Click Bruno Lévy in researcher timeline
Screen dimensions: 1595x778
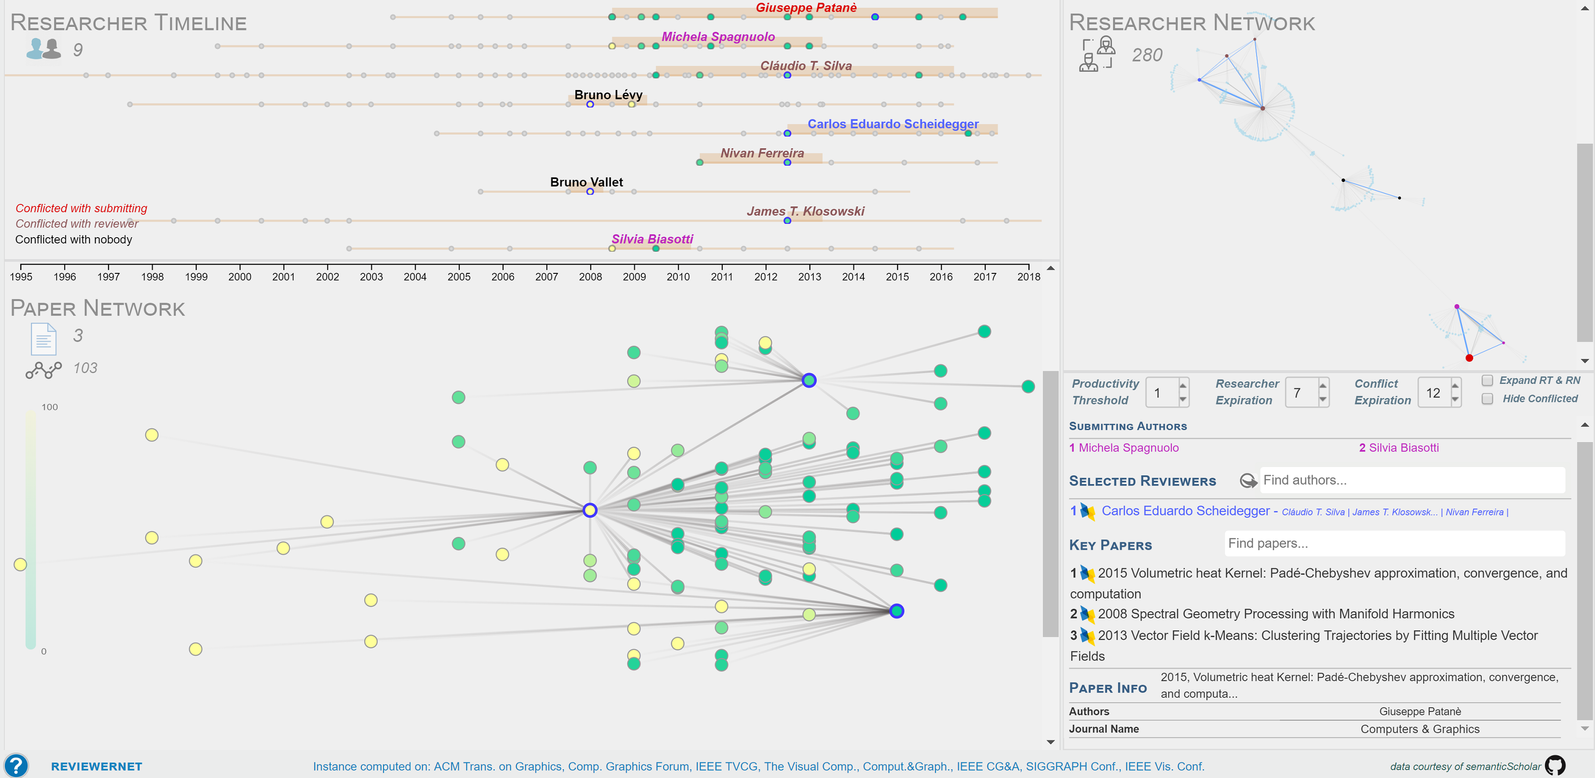(607, 95)
